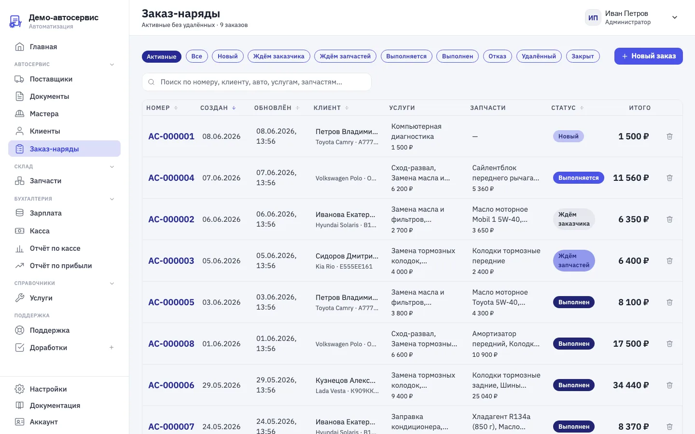Open Документация in the sidebar
This screenshot has height=434, width=695.
coord(64,406)
